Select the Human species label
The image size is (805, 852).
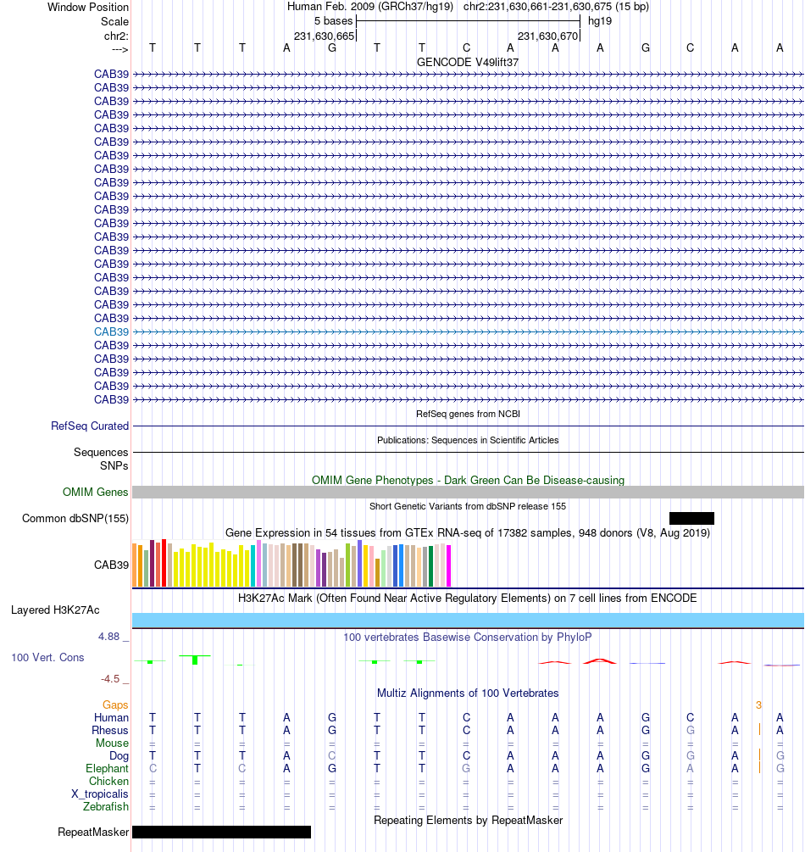pyautogui.click(x=111, y=718)
